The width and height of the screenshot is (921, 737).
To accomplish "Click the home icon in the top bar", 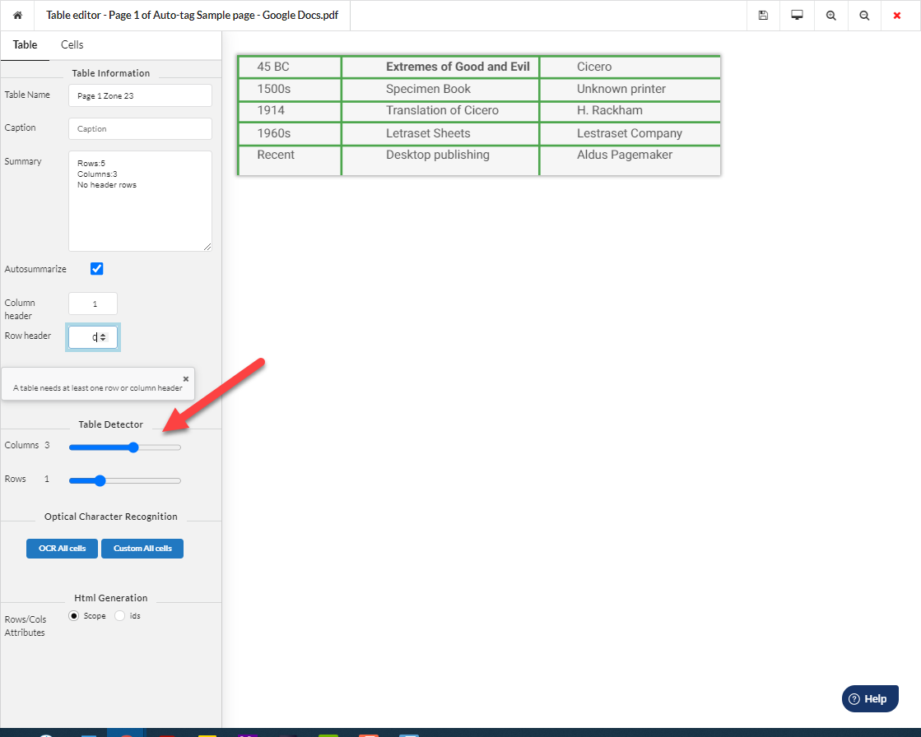I will 17,15.
